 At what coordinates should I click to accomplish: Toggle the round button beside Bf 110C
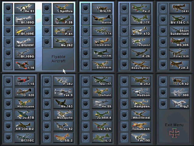[8, 137]
